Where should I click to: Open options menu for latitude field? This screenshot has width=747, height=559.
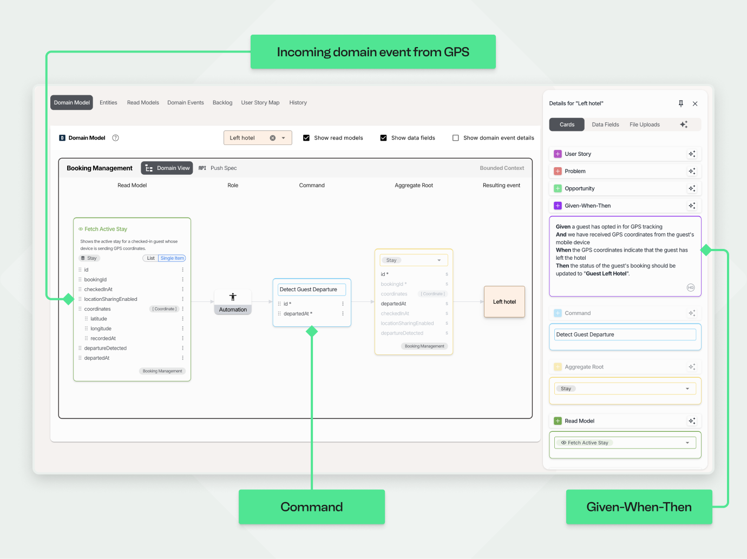(182, 319)
